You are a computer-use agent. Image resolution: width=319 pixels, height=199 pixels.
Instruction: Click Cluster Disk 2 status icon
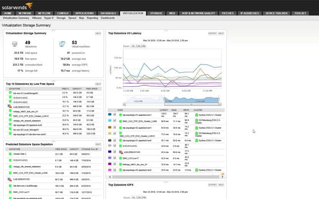(10, 154)
